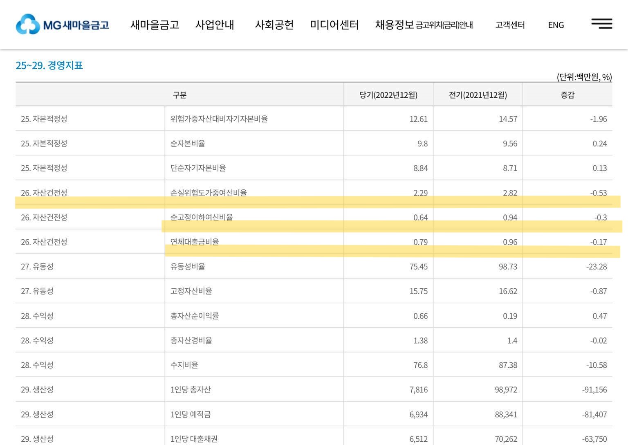Click the value -23.28
This screenshot has height=445, width=628.
[597, 267]
